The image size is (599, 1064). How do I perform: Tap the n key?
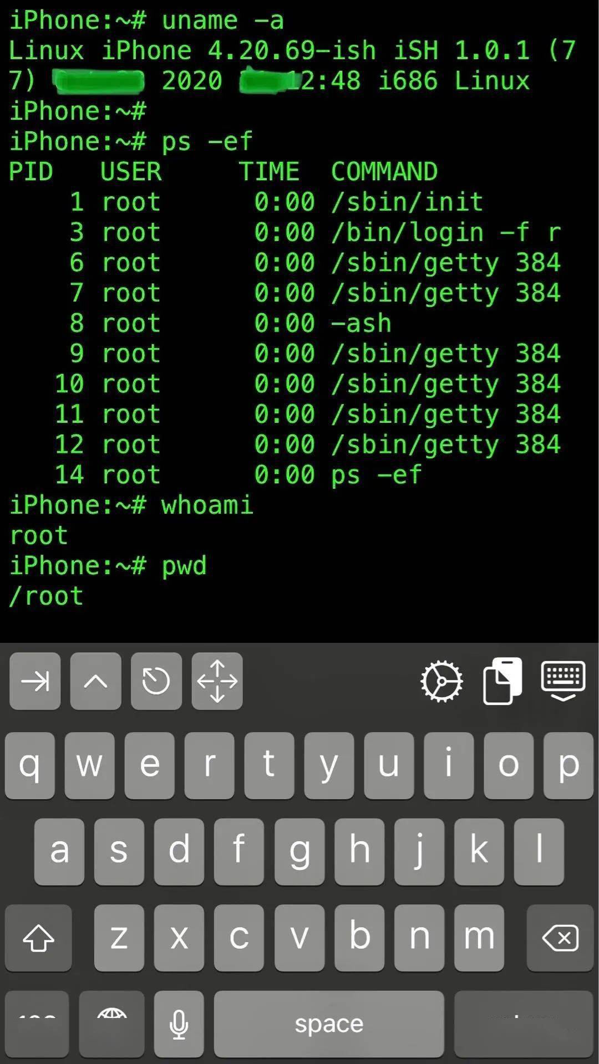419,938
